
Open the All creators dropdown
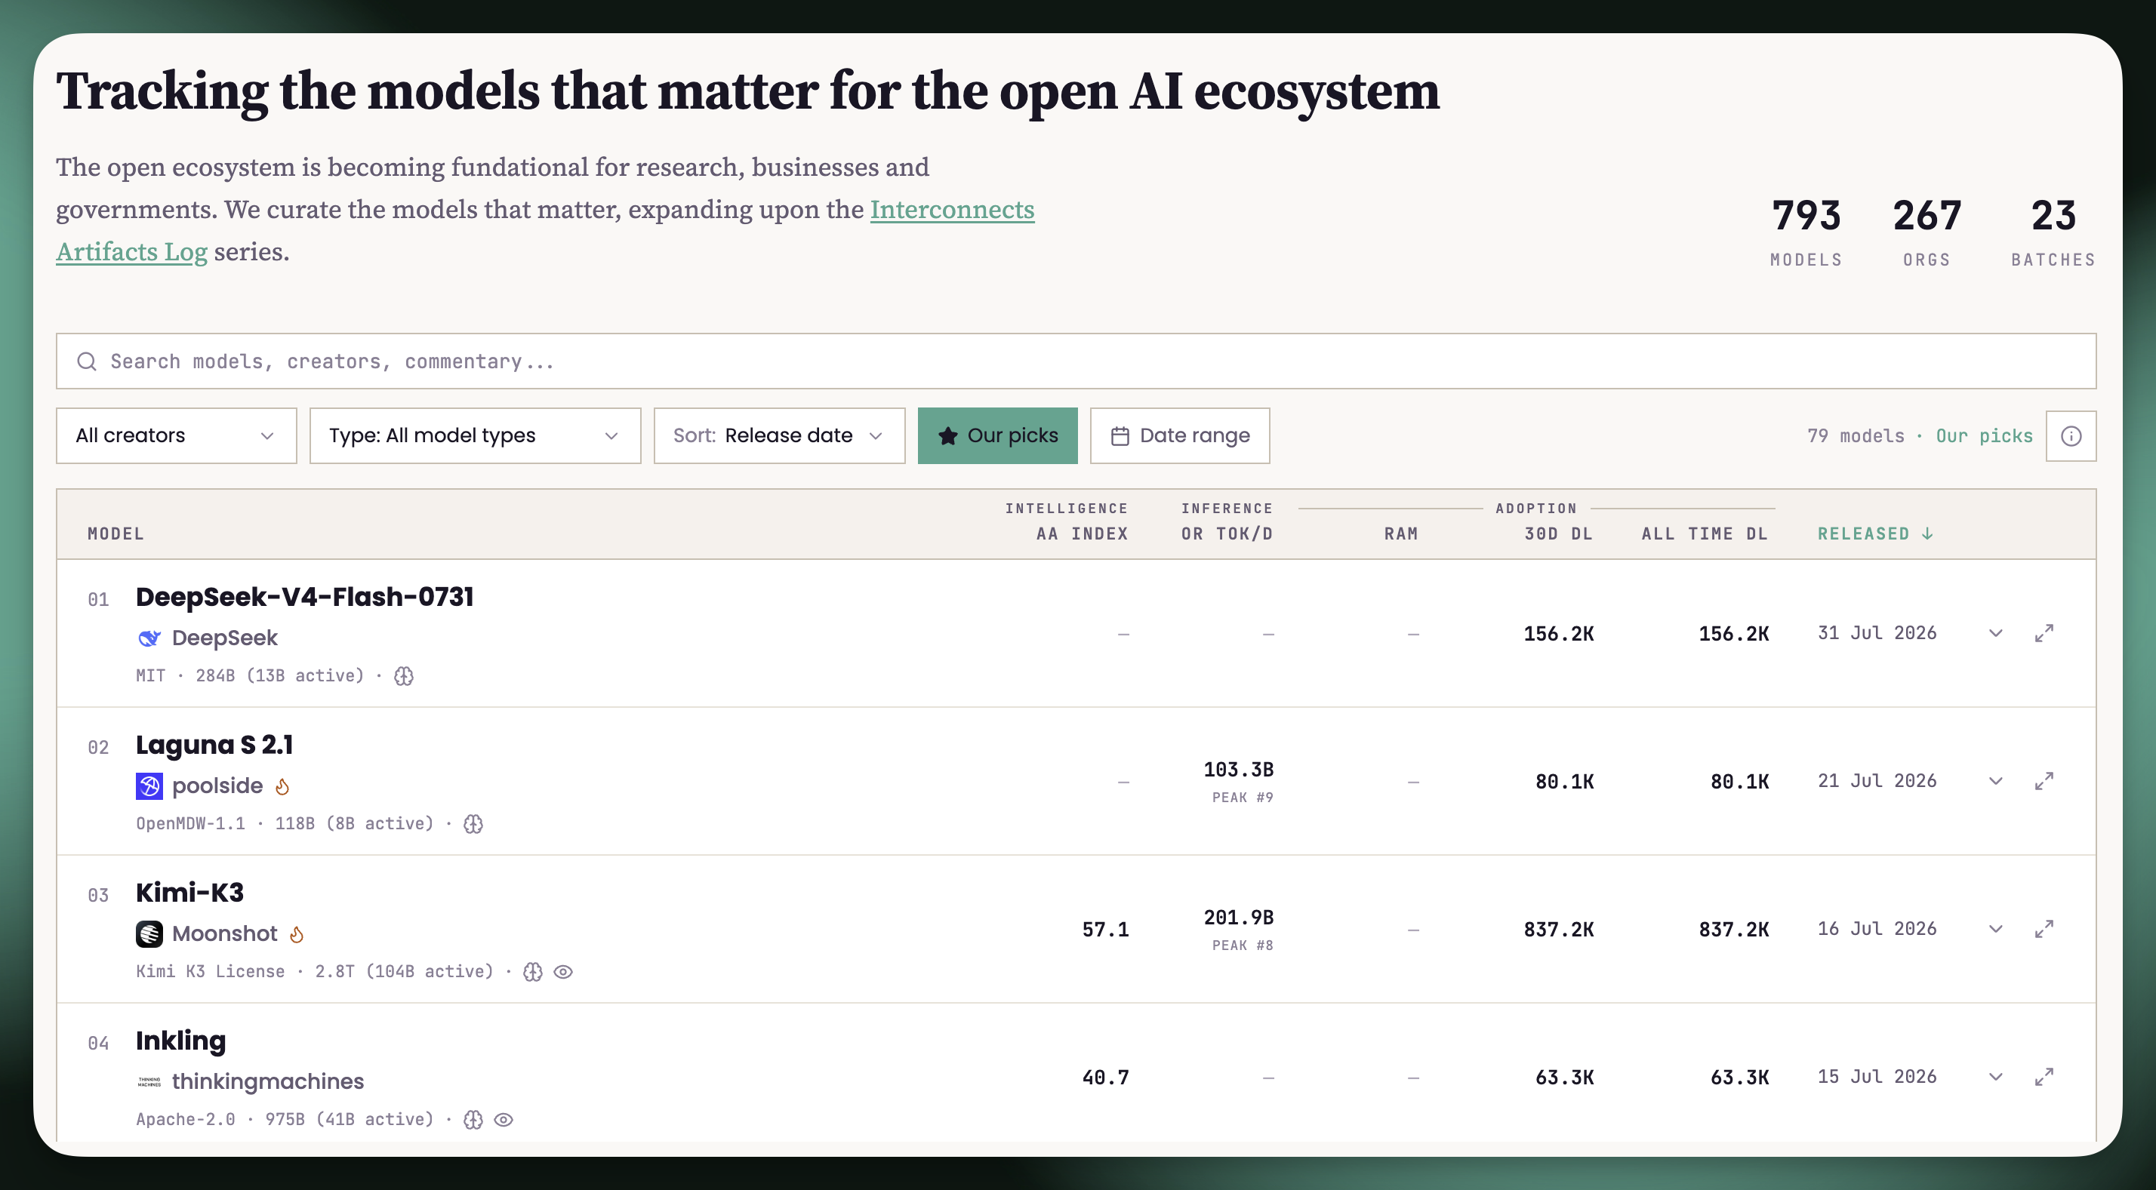coord(177,436)
